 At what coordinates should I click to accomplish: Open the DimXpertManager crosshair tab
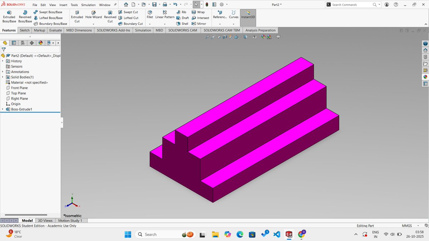pyautogui.click(x=32, y=43)
